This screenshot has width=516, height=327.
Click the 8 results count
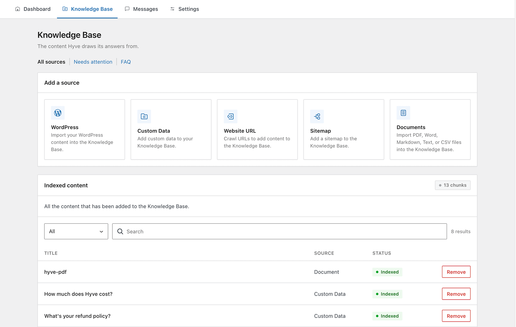pyautogui.click(x=461, y=231)
